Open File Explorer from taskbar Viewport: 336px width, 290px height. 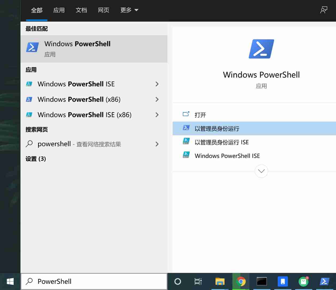pyautogui.click(x=220, y=281)
